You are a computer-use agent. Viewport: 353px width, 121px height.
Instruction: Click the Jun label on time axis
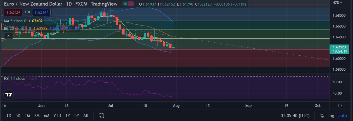(41, 106)
